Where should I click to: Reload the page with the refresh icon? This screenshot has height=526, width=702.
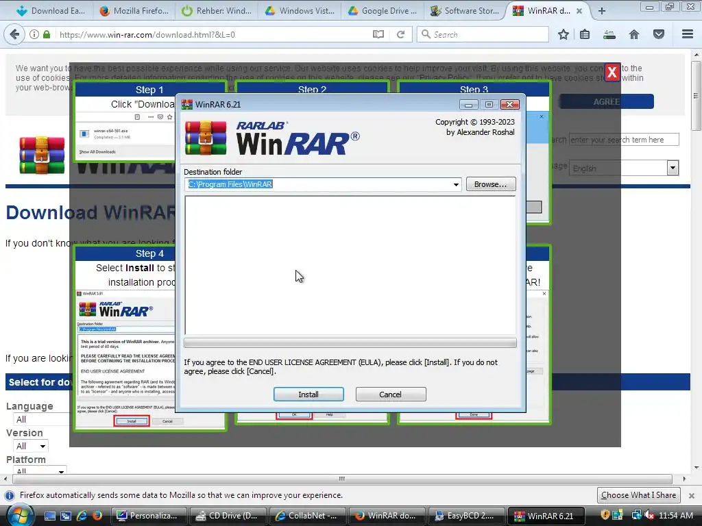(x=400, y=34)
